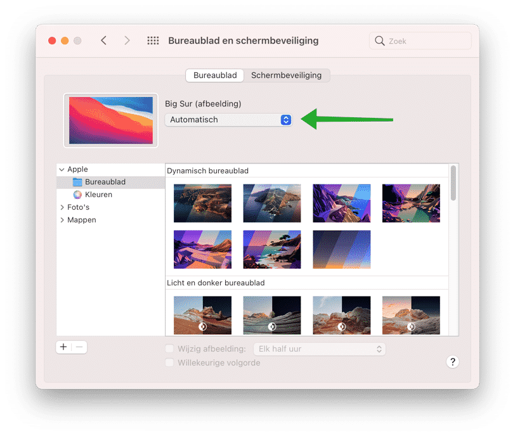
Task: Click the wallpaper gallery vertical scrollbar
Action: (453, 183)
